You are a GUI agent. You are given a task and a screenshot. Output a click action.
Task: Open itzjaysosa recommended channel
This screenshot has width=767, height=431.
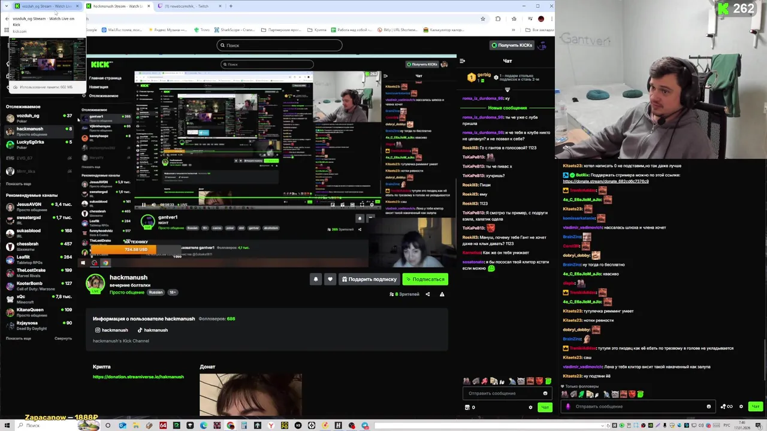[40, 324]
